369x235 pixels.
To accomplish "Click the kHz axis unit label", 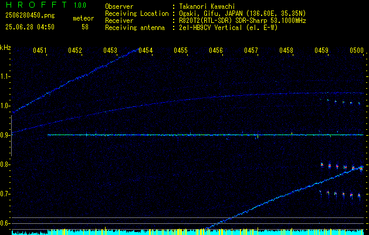I will click(x=5, y=48).
